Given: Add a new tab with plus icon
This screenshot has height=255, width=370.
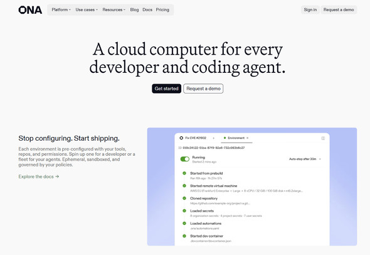Looking at the screenshot, I should [214, 138].
